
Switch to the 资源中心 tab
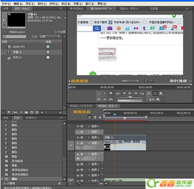[31, 118]
